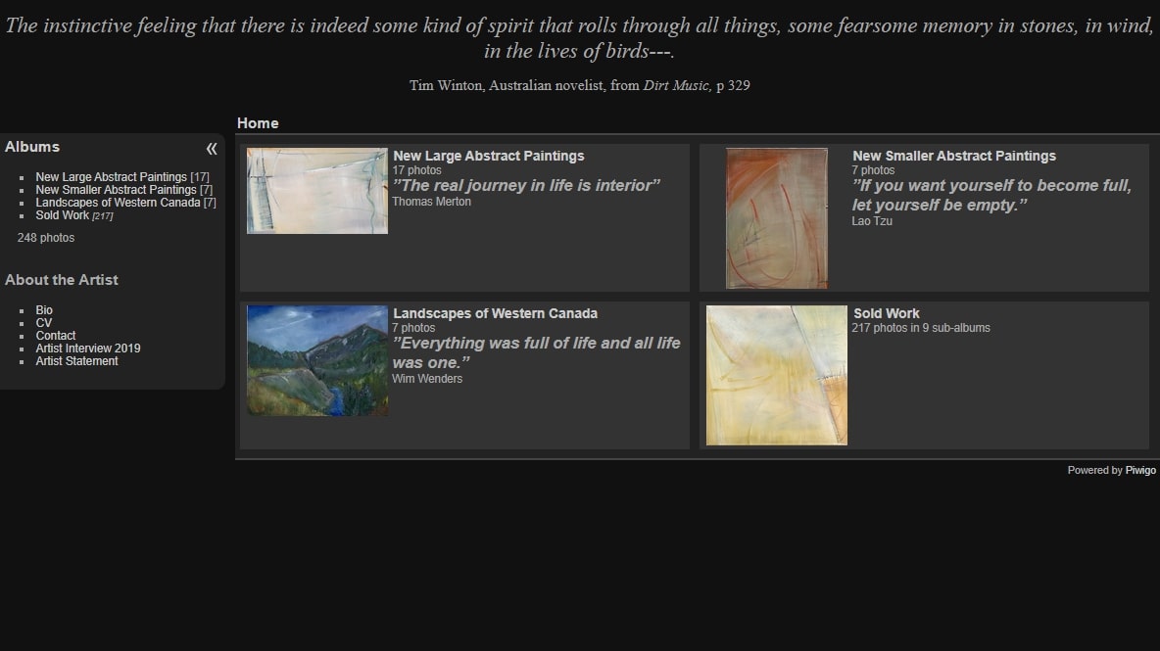Collapse the Albums sidebar using double-chevron icon
This screenshot has width=1160, height=651.
[212, 149]
